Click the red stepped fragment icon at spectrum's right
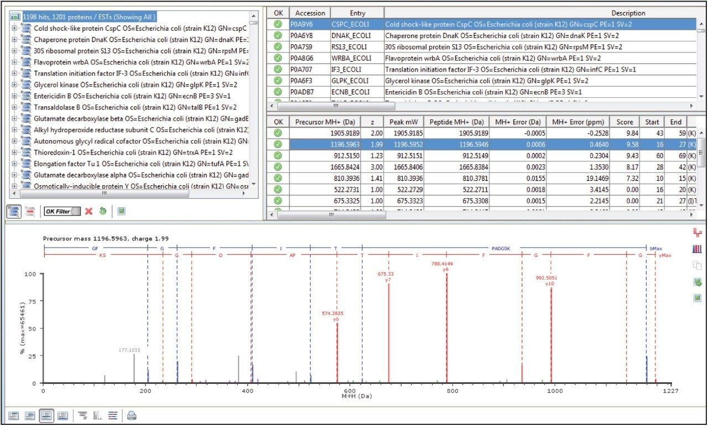Viewport: 708px width, 426px height. (x=697, y=233)
